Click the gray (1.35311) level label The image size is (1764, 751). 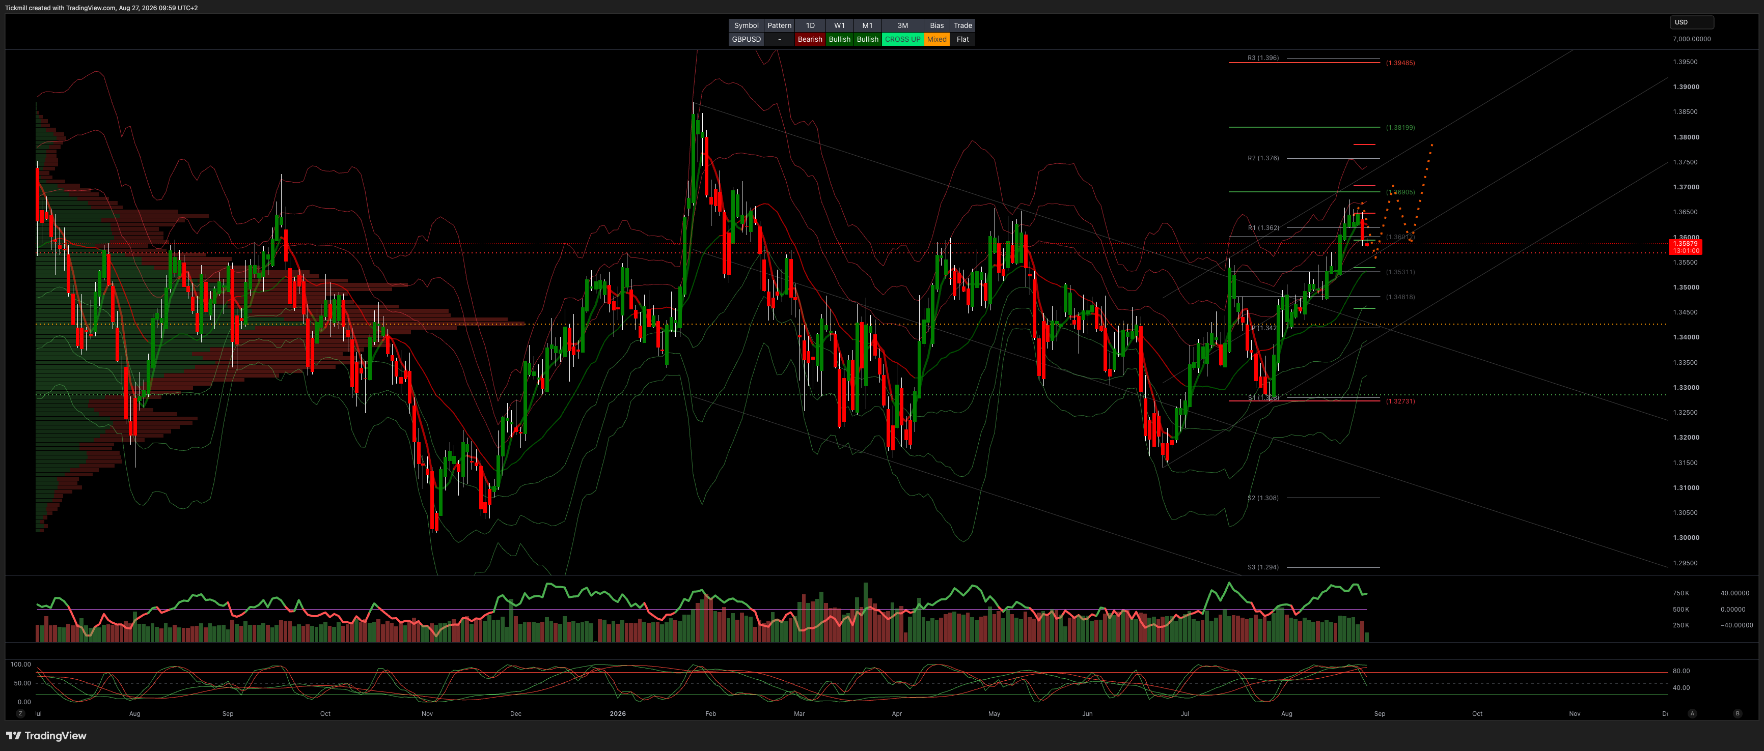pyautogui.click(x=1400, y=272)
